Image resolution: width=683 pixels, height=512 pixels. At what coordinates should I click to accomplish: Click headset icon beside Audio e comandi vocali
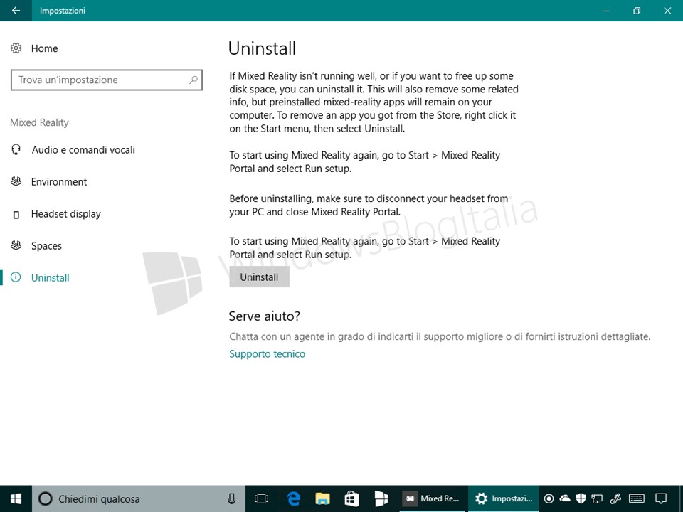tap(16, 150)
